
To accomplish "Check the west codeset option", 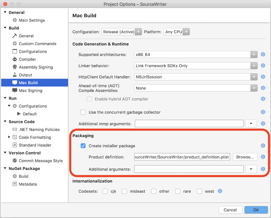I will point(199,191).
